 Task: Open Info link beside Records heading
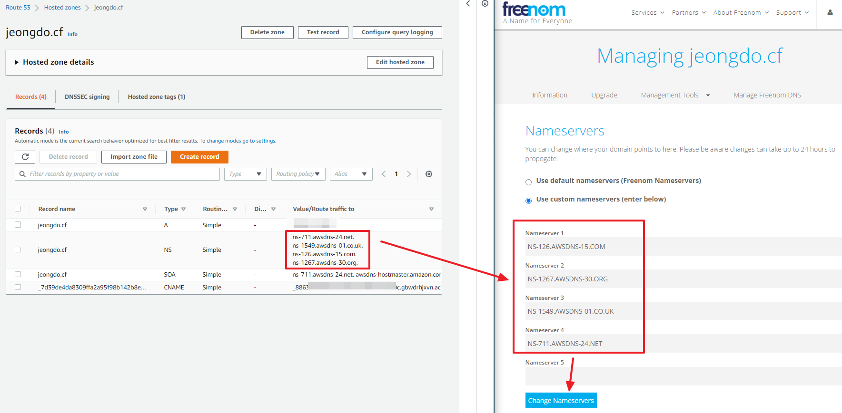coord(64,132)
